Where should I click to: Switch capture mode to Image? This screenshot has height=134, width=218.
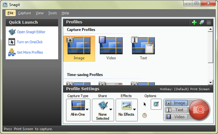pyautogui.click(x=176, y=103)
